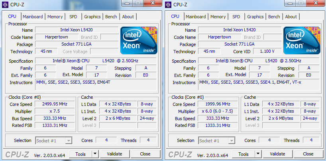This screenshot has width=326, height=161.
Task: Click bottom Close button in left CPU-Z window
Action: [x=145, y=154]
